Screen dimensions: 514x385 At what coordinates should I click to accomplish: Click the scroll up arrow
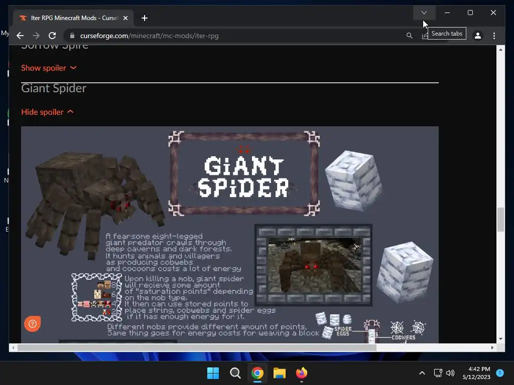click(x=500, y=50)
